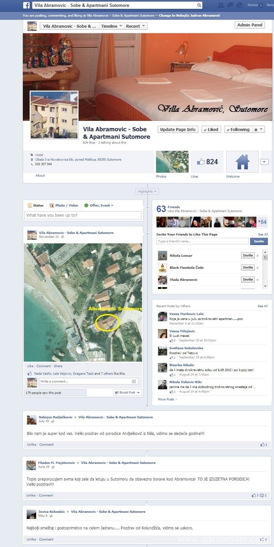This screenshot has height=547, width=274.
Task: Click the invite list scrollbar down arrow
Action: (x=265, y=286)
